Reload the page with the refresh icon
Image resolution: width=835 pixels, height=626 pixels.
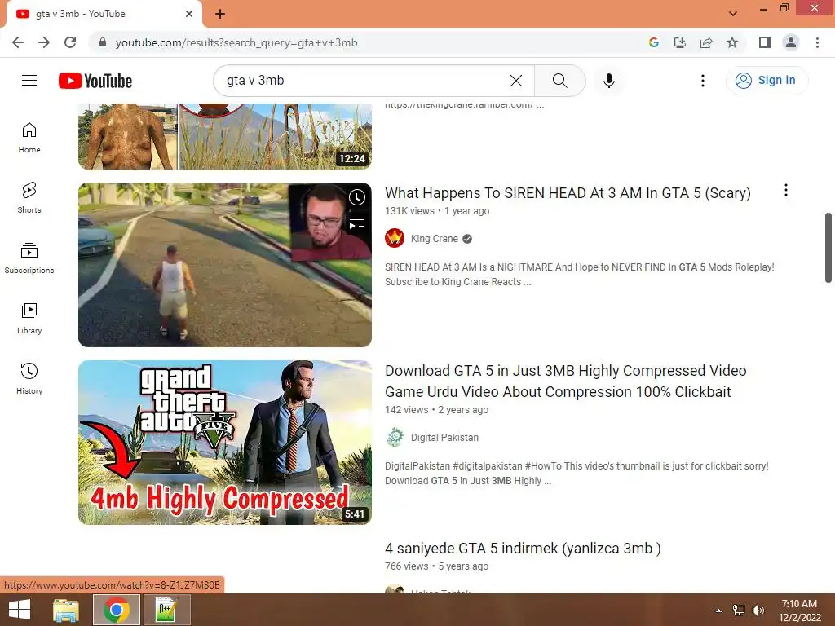click(x=70, y=42)
